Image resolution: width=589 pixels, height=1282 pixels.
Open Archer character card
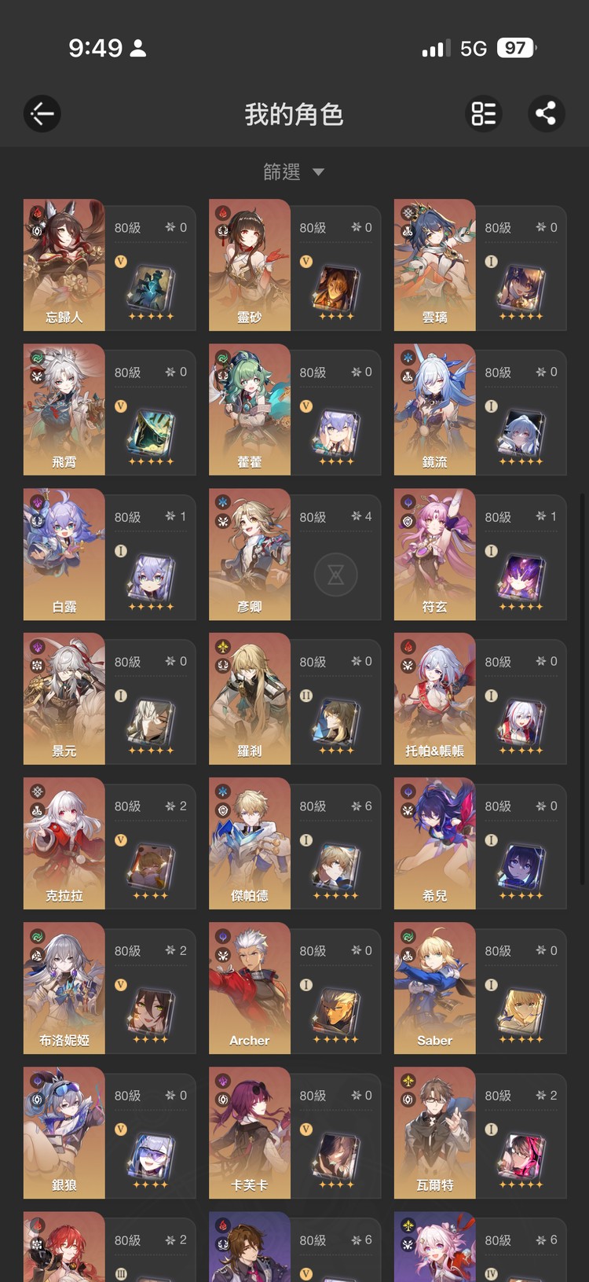(295, 988)
